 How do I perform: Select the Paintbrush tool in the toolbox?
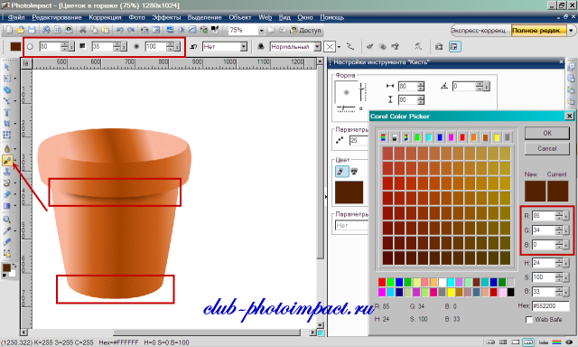tap(7, 161)
